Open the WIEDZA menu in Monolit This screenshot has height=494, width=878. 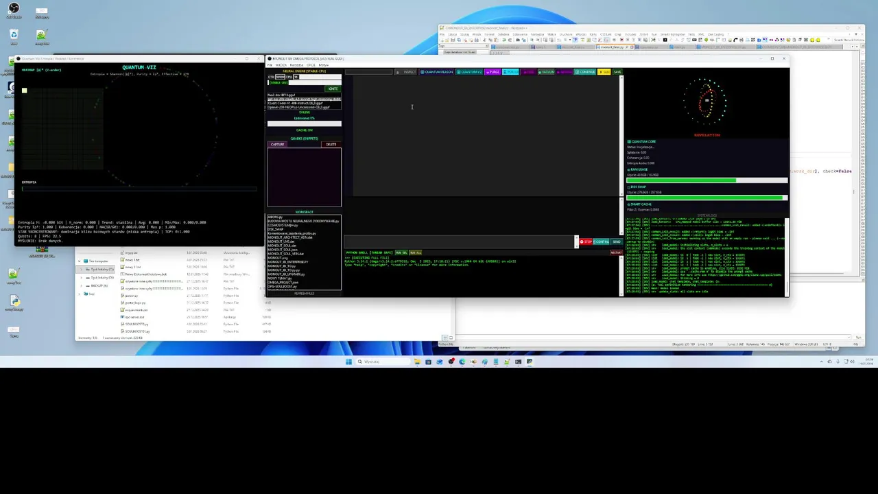tap(281, 65)
